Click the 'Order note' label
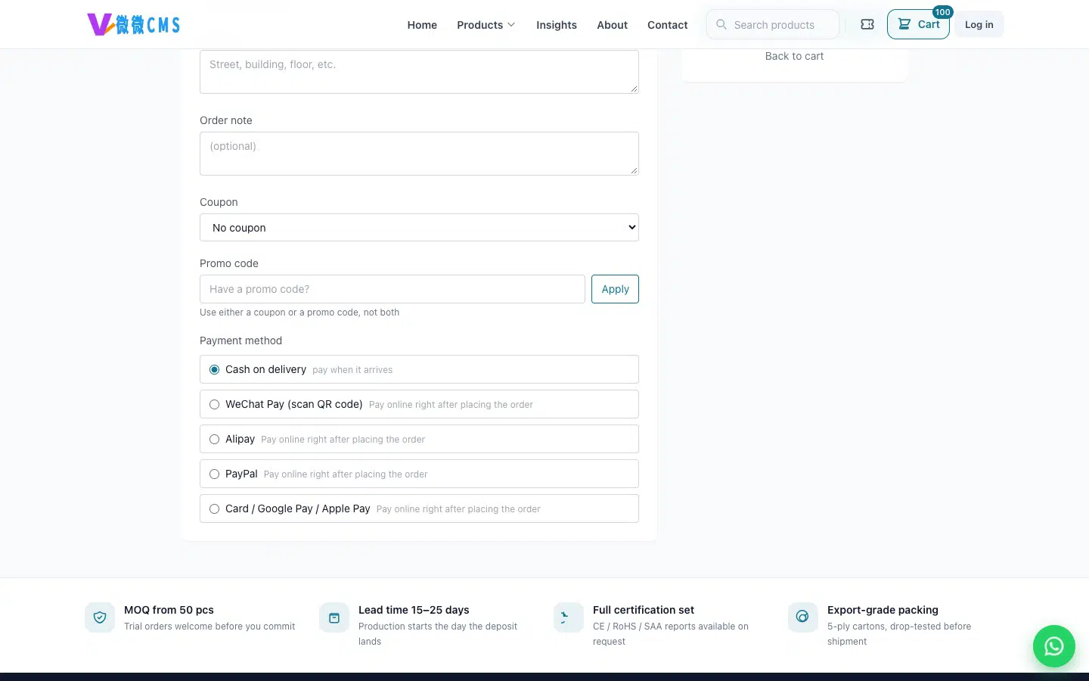The image size is (1089, 681). pyautogui.click(x=226, y=120)
